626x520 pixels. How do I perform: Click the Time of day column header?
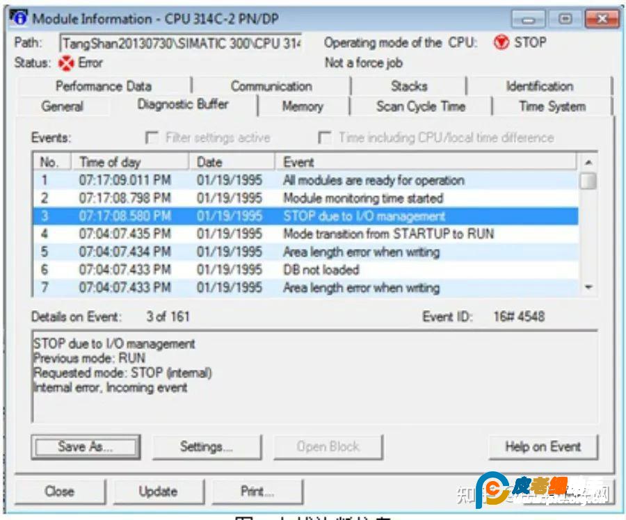click(x=130, y=163)
